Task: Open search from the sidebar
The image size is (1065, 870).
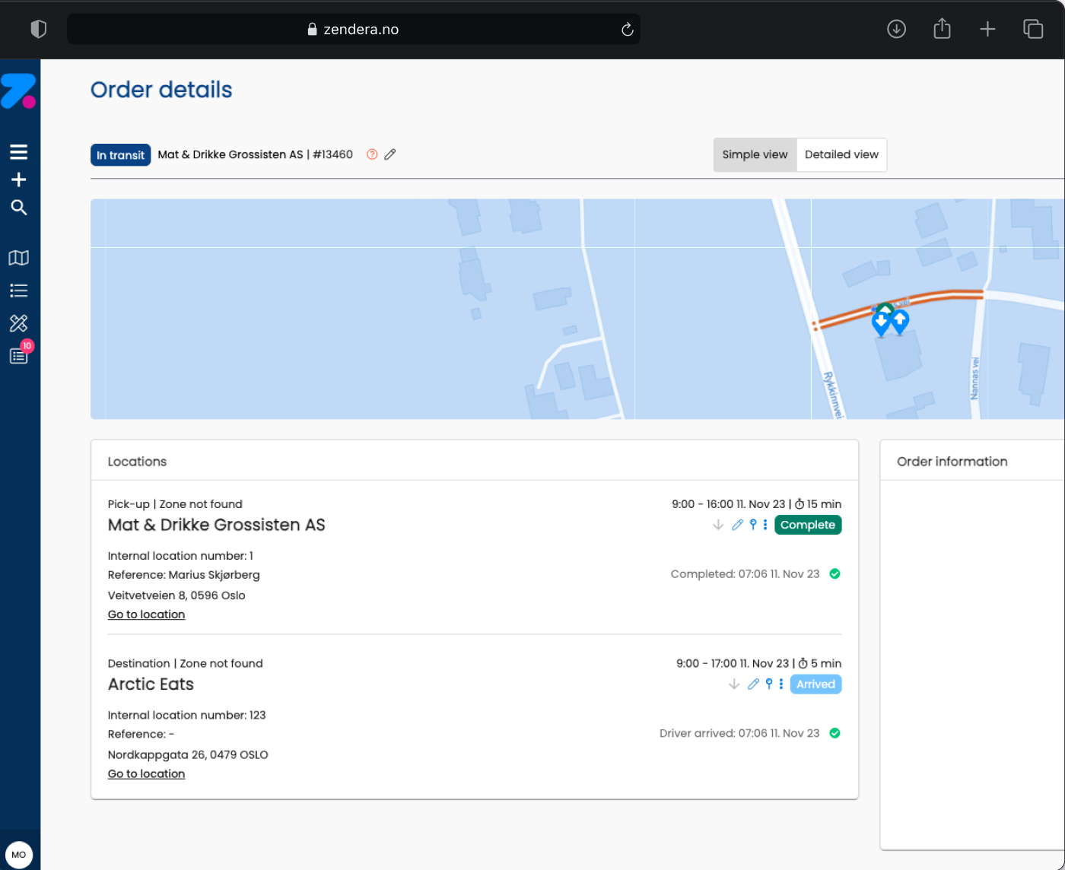Action: (x=19, y=208)
